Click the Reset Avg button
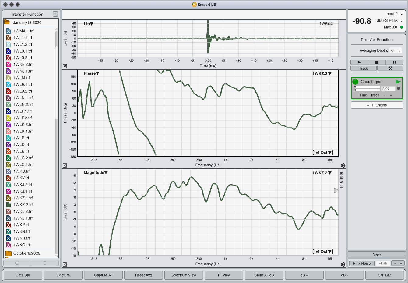The image size is (408, 283). pos(143,275)
